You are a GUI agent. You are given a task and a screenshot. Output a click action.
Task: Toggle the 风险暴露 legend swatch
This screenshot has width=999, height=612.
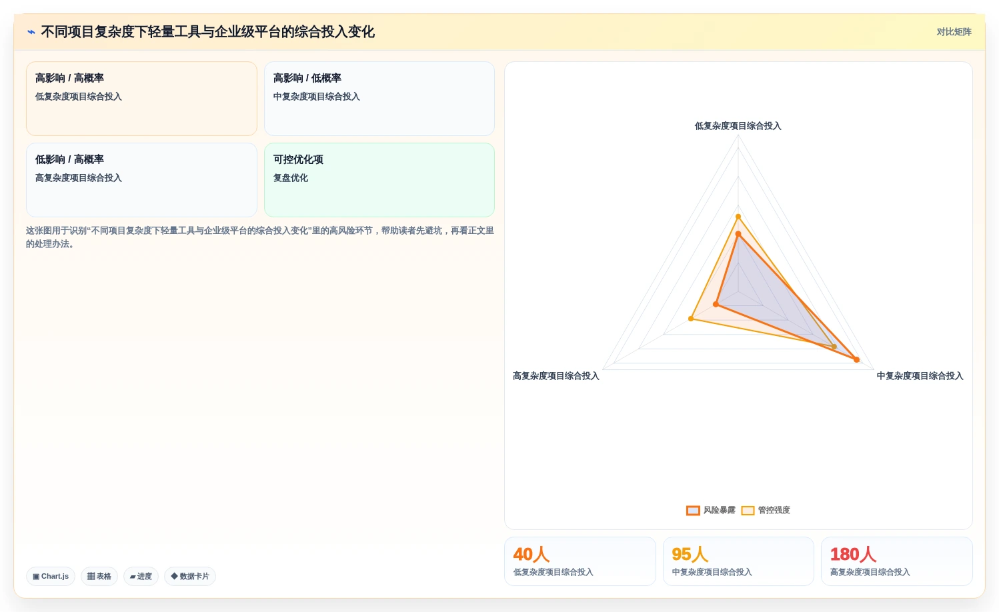[693, 511]
